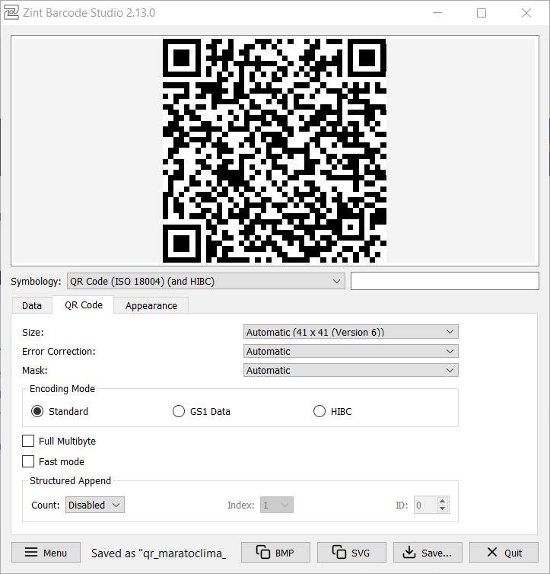Select the Standard encoding mode
Viewport: 550px width, 574px height.
point(37,412)
